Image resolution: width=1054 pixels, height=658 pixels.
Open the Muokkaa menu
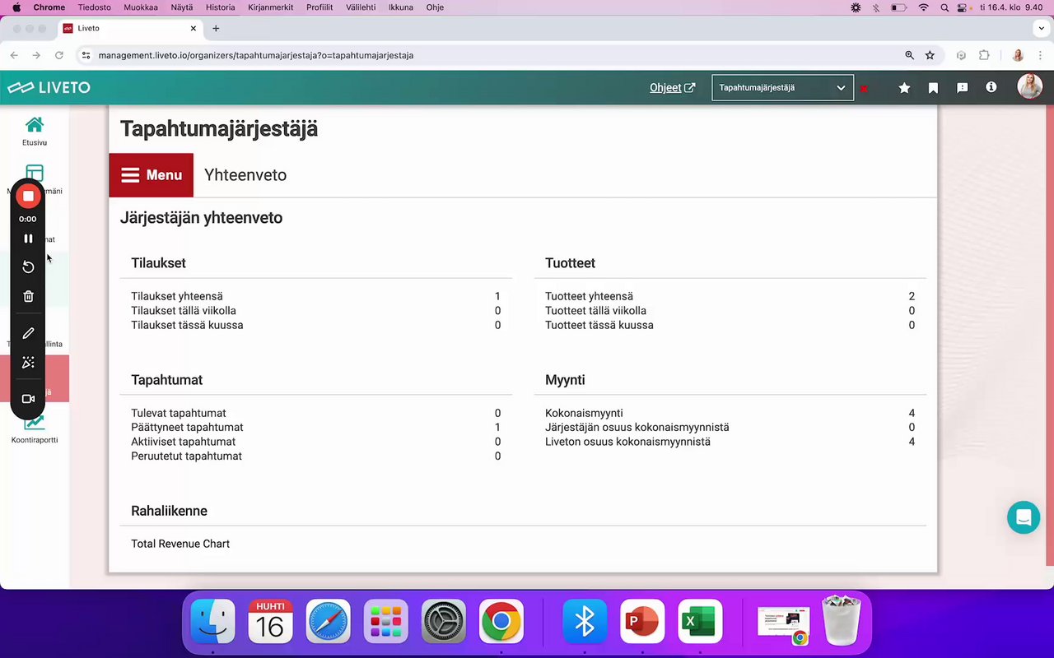click(141, 7)
